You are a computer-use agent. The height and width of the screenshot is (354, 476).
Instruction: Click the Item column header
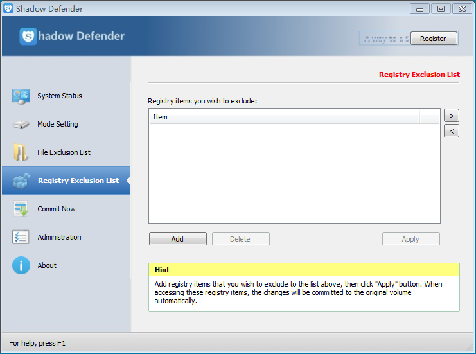pyautogui.click(x=283, y=117)
